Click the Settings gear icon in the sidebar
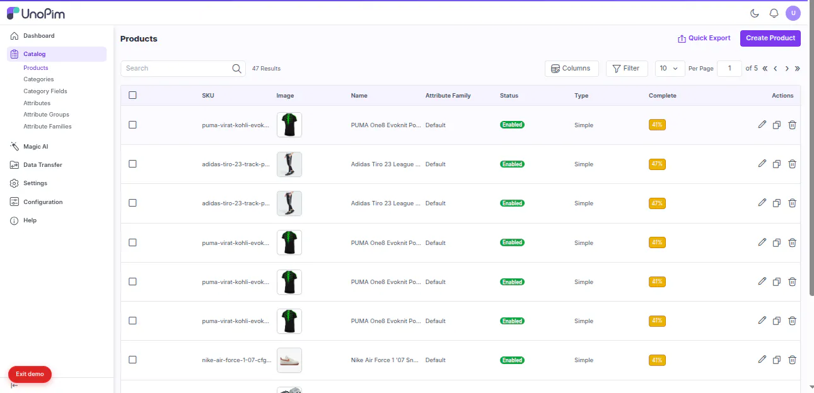 coord(15,183)
